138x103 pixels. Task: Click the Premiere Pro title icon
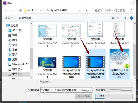click(x=5, y=3)
